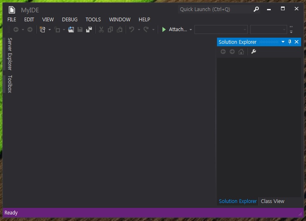Expand the Attach button dropdown arrow
This screenshot has height=221, width=306.
click(191, 29)
